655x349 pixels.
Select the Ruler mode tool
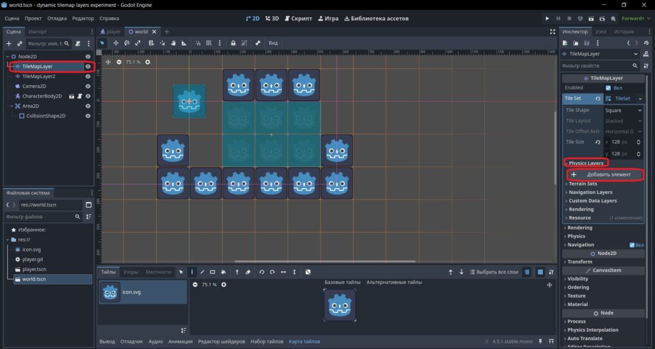(184, 43)
